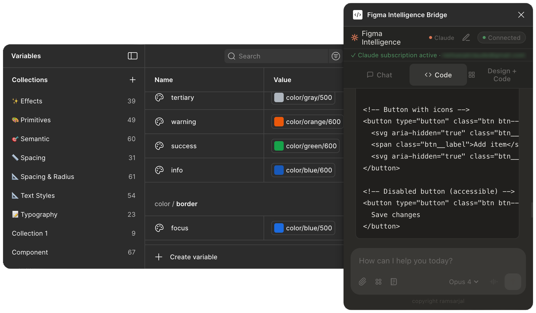Select the info variable name
The height and width of the screenshot is (313, 536).
point(177,170)
